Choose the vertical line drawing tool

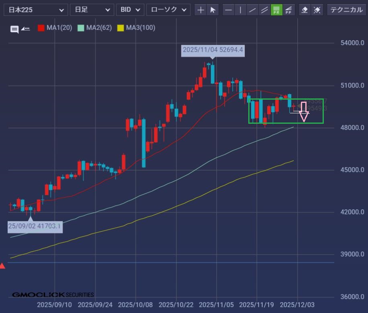click(240, 10)
